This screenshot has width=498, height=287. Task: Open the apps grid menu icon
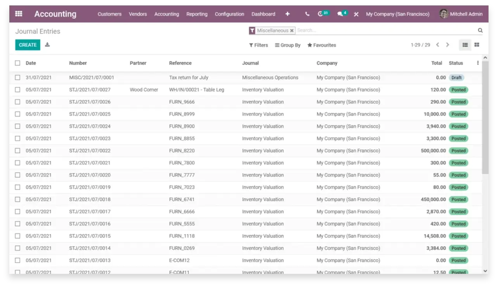coord(19,14)
